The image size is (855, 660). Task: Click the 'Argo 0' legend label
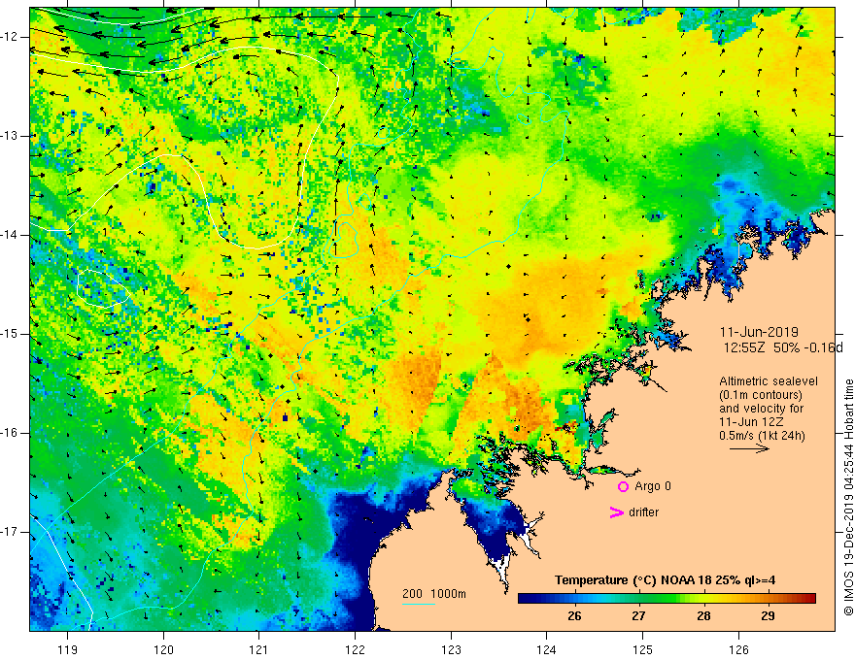tap(653, 486)
